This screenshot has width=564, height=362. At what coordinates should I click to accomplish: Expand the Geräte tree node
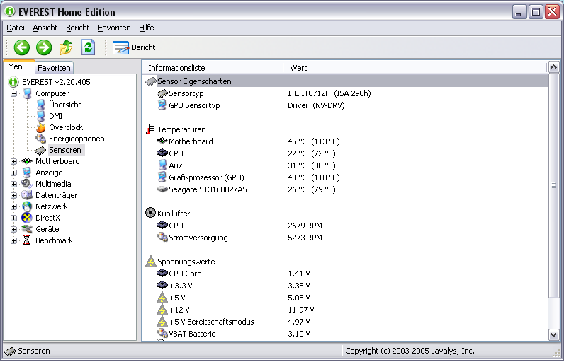click(13, 229)
